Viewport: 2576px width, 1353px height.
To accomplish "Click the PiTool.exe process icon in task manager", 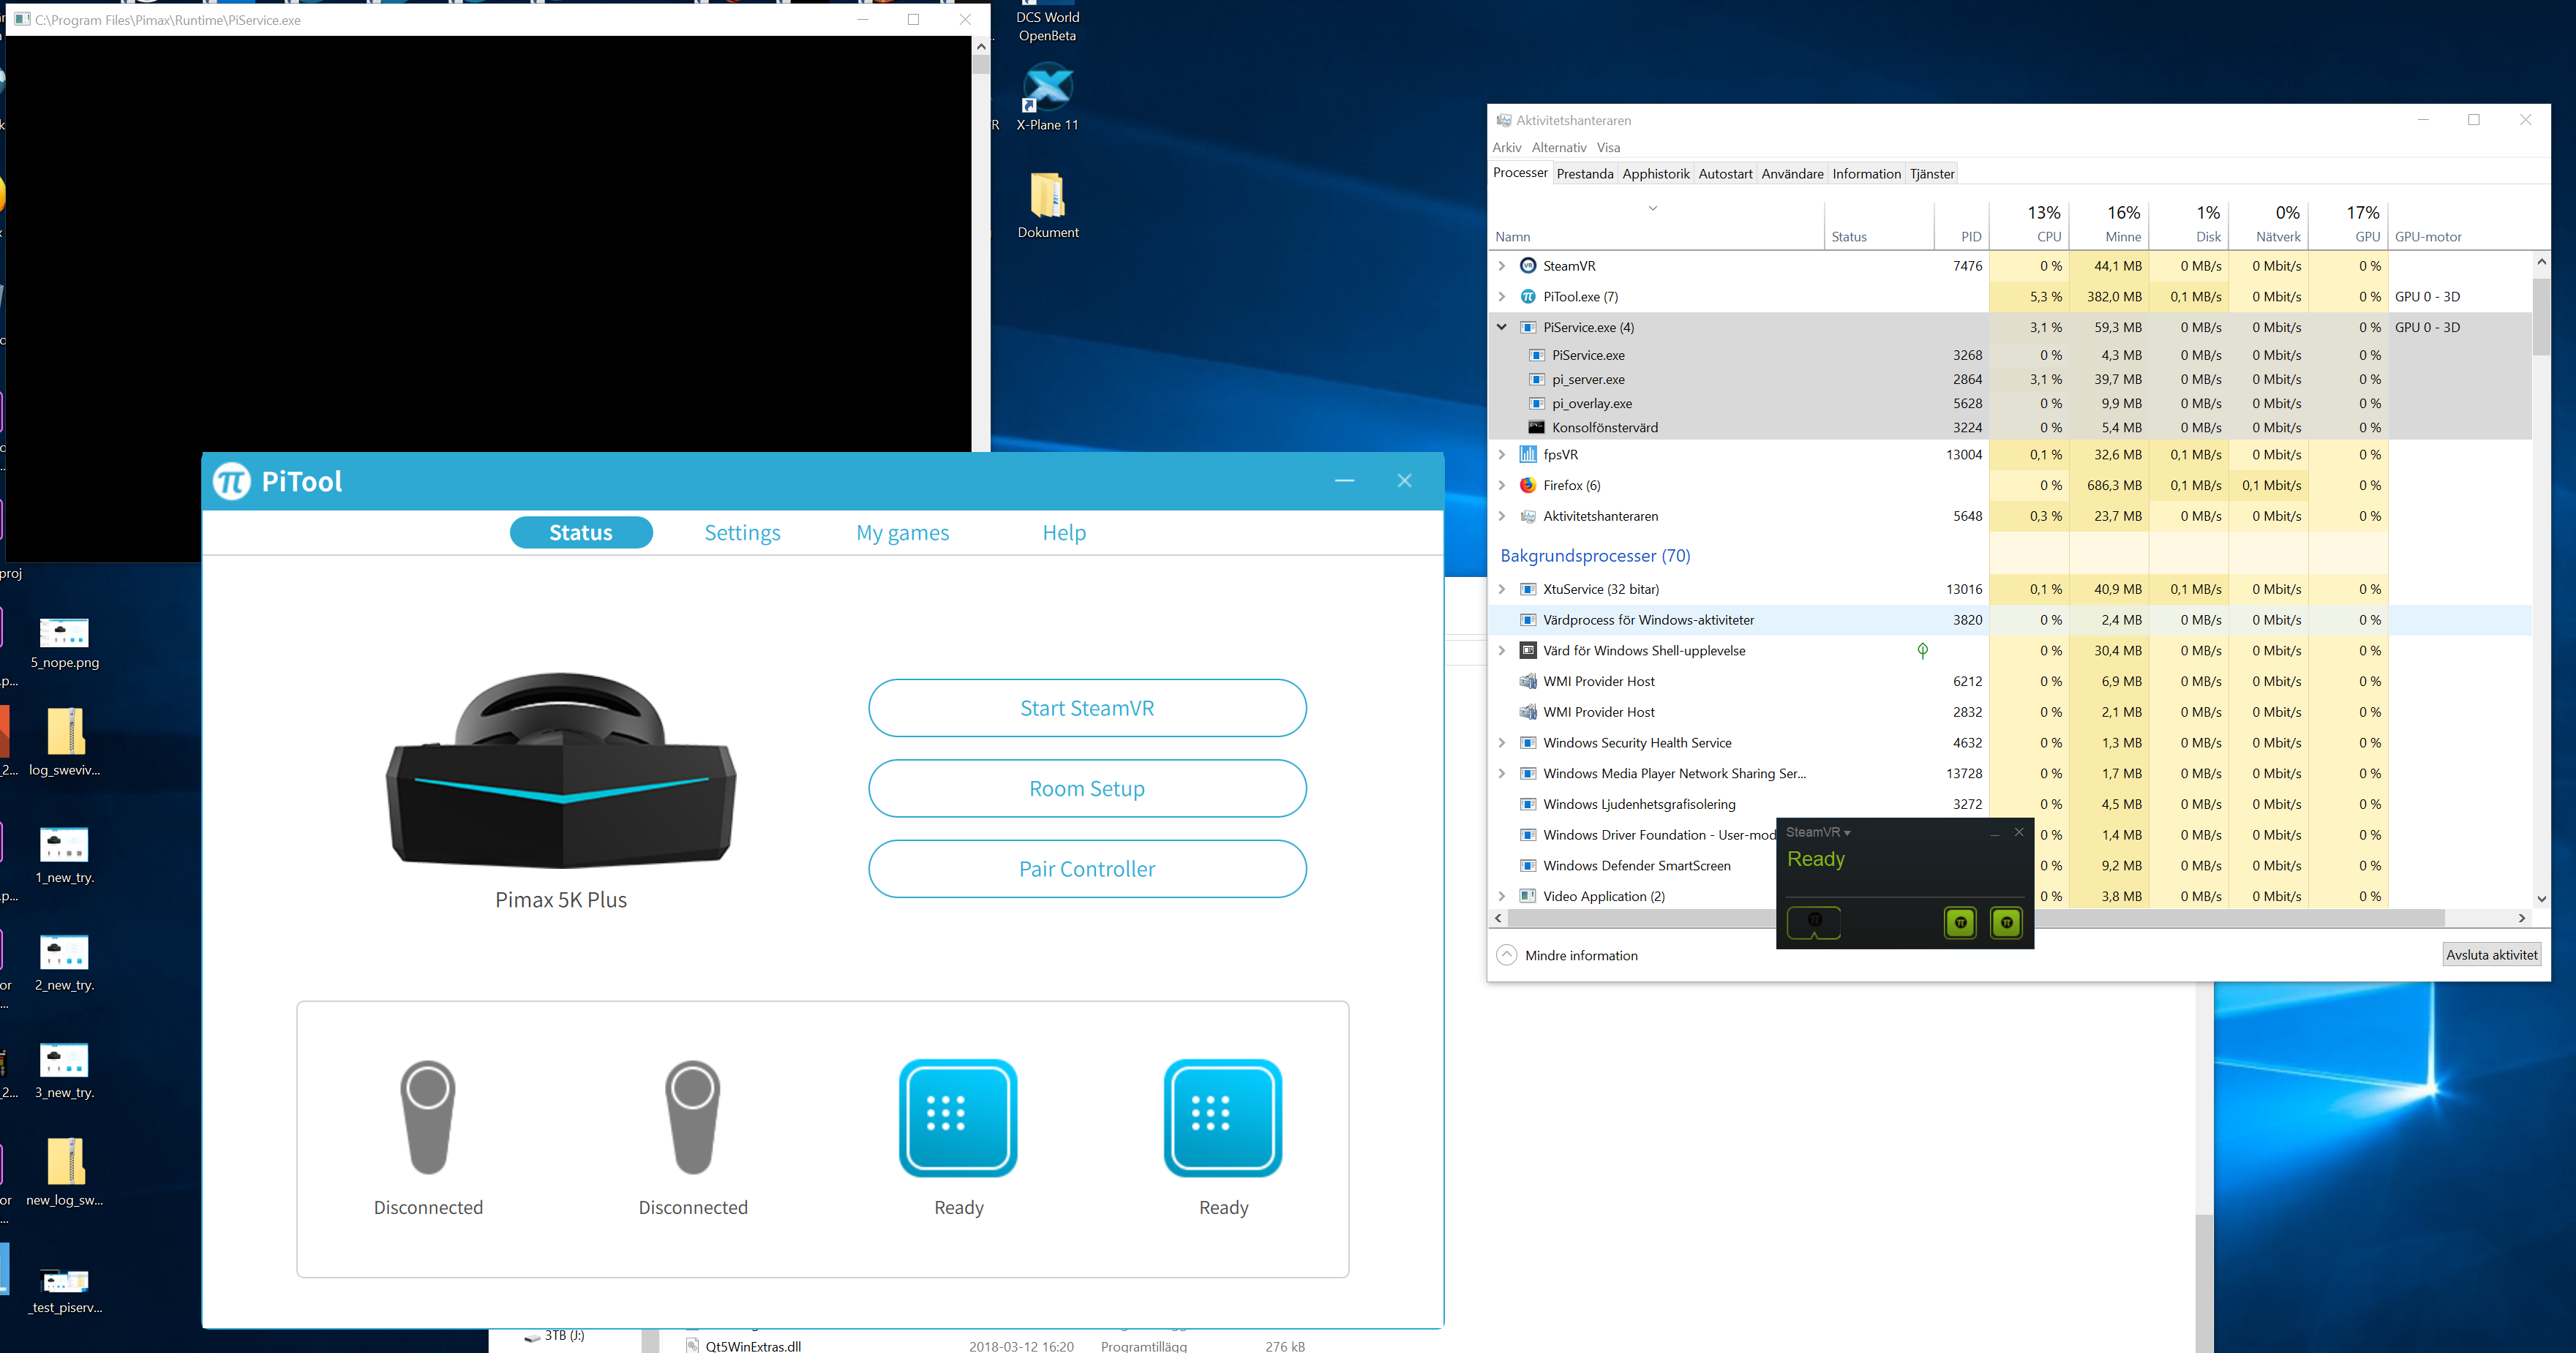I will click(x=1527, y=296).
